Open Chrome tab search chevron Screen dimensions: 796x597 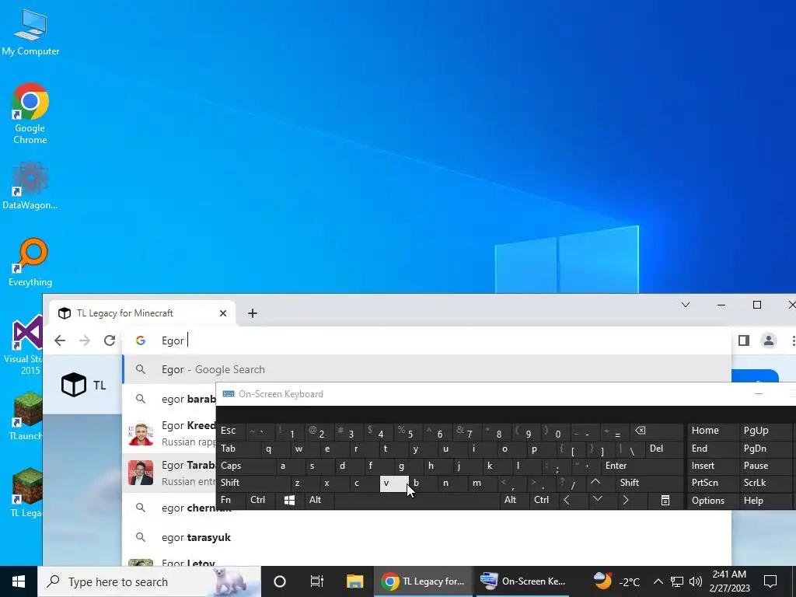pos(686,305)
